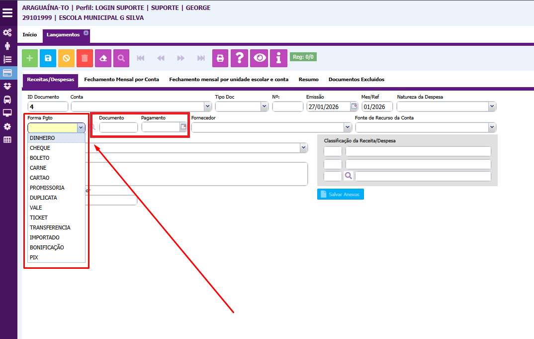Open the Emissão date calendar picker
Image resolution: width=534 pixels, height=339 pixels.
(354, 107)
